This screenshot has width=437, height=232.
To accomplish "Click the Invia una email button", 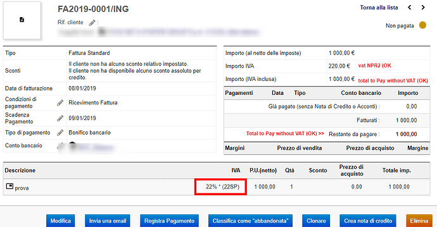I will pos(108,221).
